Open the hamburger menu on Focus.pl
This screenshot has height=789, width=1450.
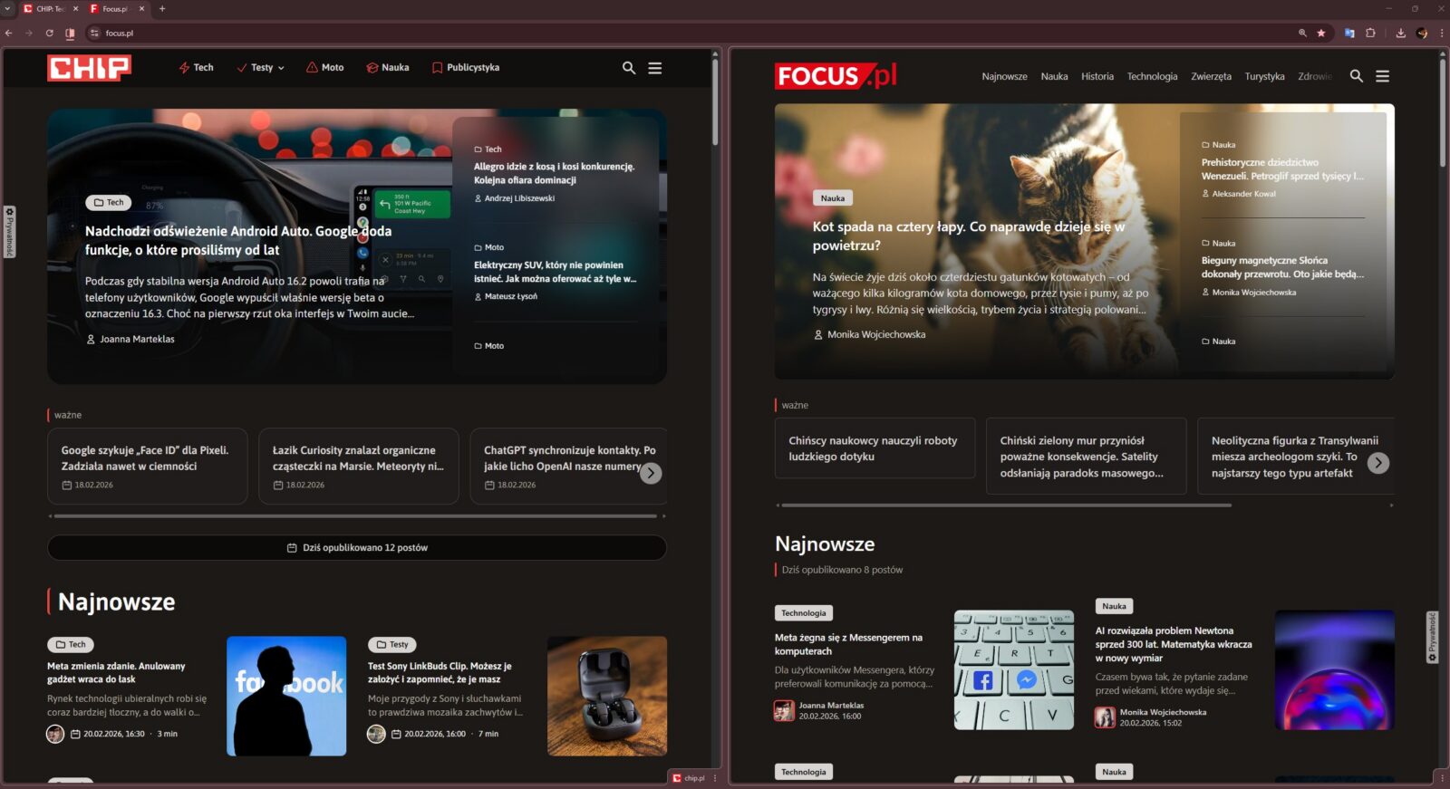click(1382, 76)
